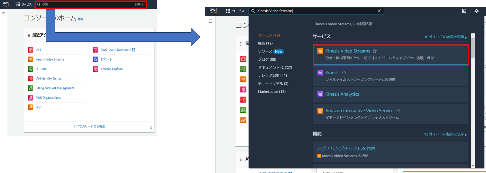Click the サポート service icon

(x=96, y=59)
